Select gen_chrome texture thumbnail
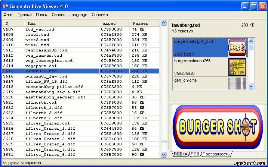 click(x=237, y=83)
